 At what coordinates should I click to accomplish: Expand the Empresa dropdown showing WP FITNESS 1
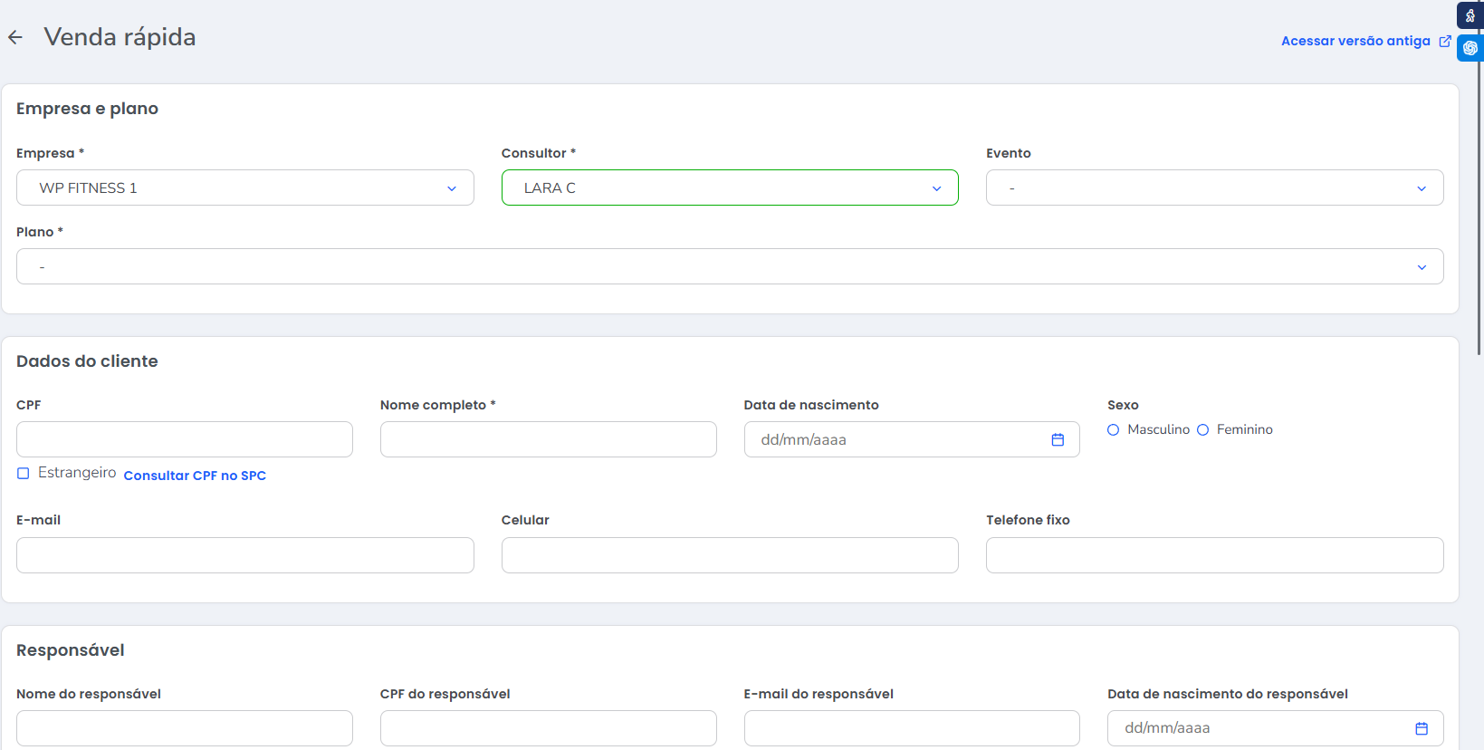pos(244,188)
